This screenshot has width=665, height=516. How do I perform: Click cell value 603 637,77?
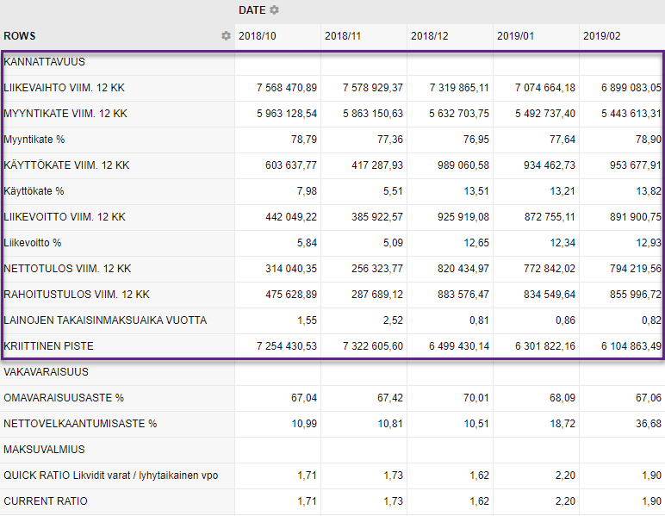(x=291, y=165)
